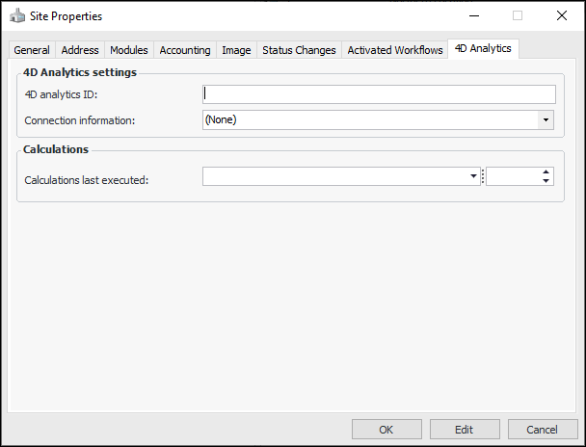586x447 pixels.
Task: Select the 4D Analytics tab
Action: click(484, 48)
